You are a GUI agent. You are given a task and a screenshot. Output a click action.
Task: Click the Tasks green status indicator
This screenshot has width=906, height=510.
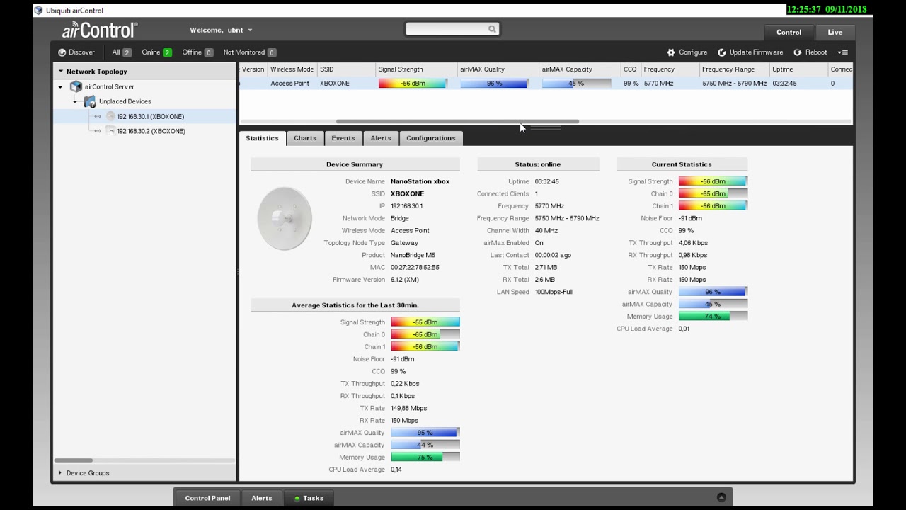[x=297, y=499]
